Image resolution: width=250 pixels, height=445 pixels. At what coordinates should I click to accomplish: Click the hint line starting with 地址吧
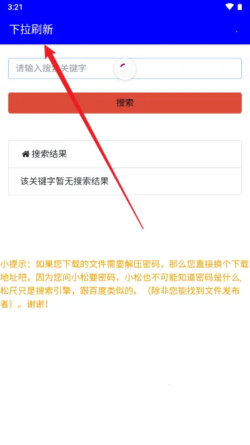coord(121,277)
